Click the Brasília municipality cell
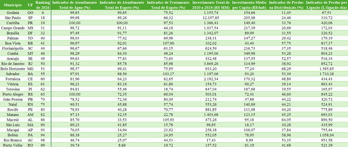 tap(13, 33)
